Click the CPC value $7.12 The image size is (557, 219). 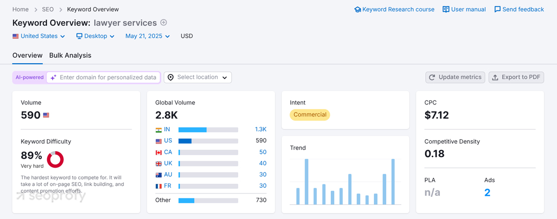pos(436,115)
